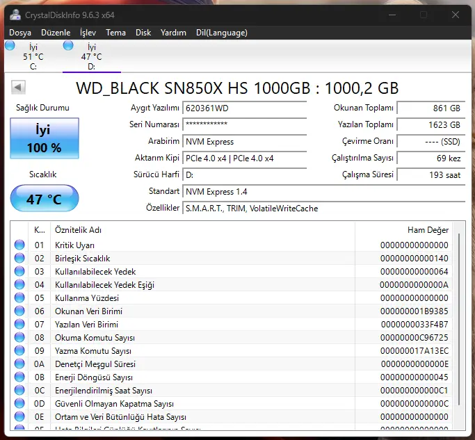Select the Denetçi Meşgul Süresi attribute name
This screenshot has height=440, width=475.
pos(95,364)
